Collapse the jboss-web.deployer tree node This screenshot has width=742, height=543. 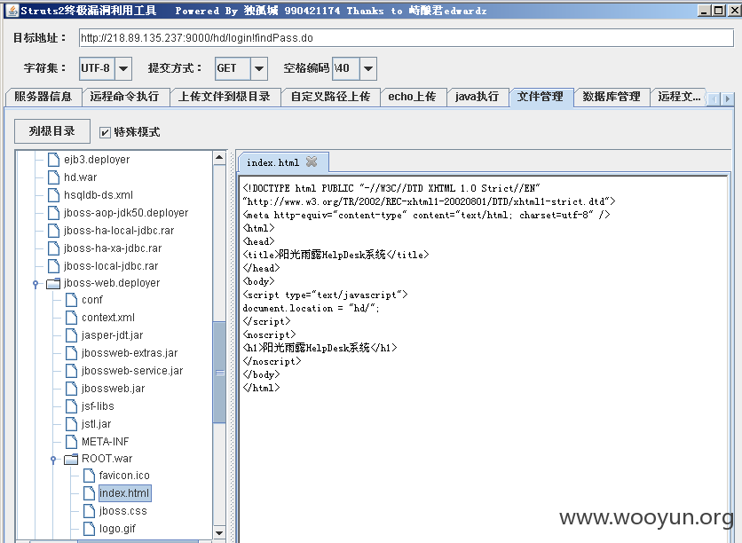pos(36,284)
